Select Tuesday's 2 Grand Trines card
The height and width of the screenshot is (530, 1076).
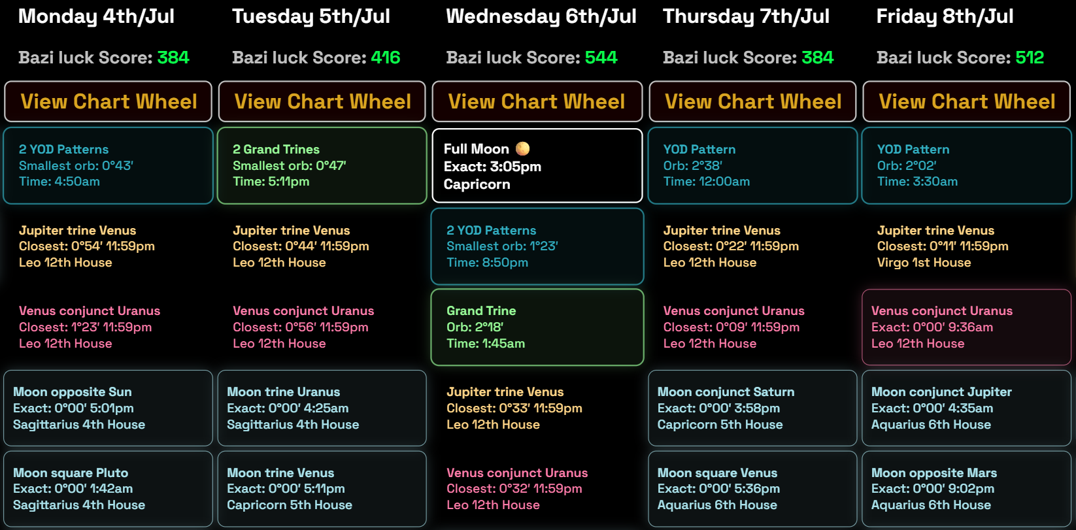322,165
